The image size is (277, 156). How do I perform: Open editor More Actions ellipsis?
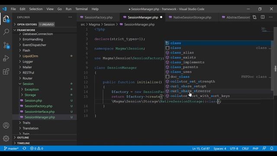271,17
